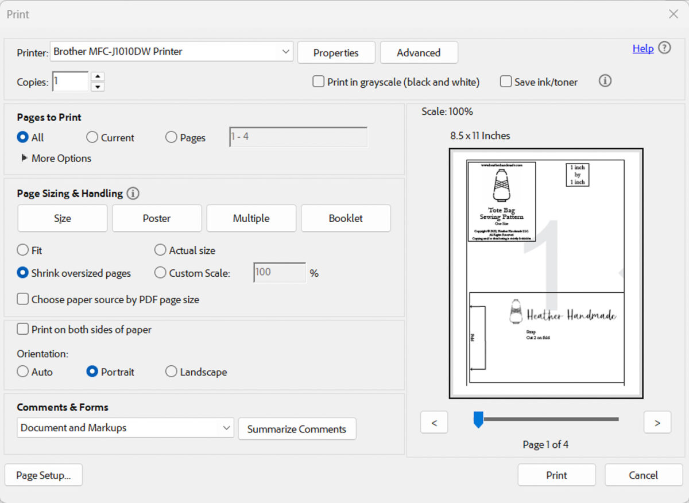Expand More Options under Pages to Print

56,158
